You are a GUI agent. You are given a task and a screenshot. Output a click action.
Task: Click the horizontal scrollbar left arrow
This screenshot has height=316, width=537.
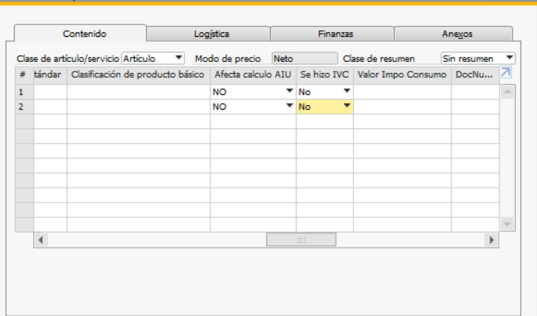(41, 240)
